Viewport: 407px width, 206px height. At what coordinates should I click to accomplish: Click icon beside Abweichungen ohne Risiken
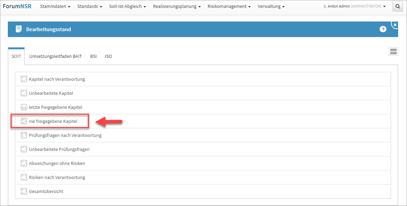24,163
